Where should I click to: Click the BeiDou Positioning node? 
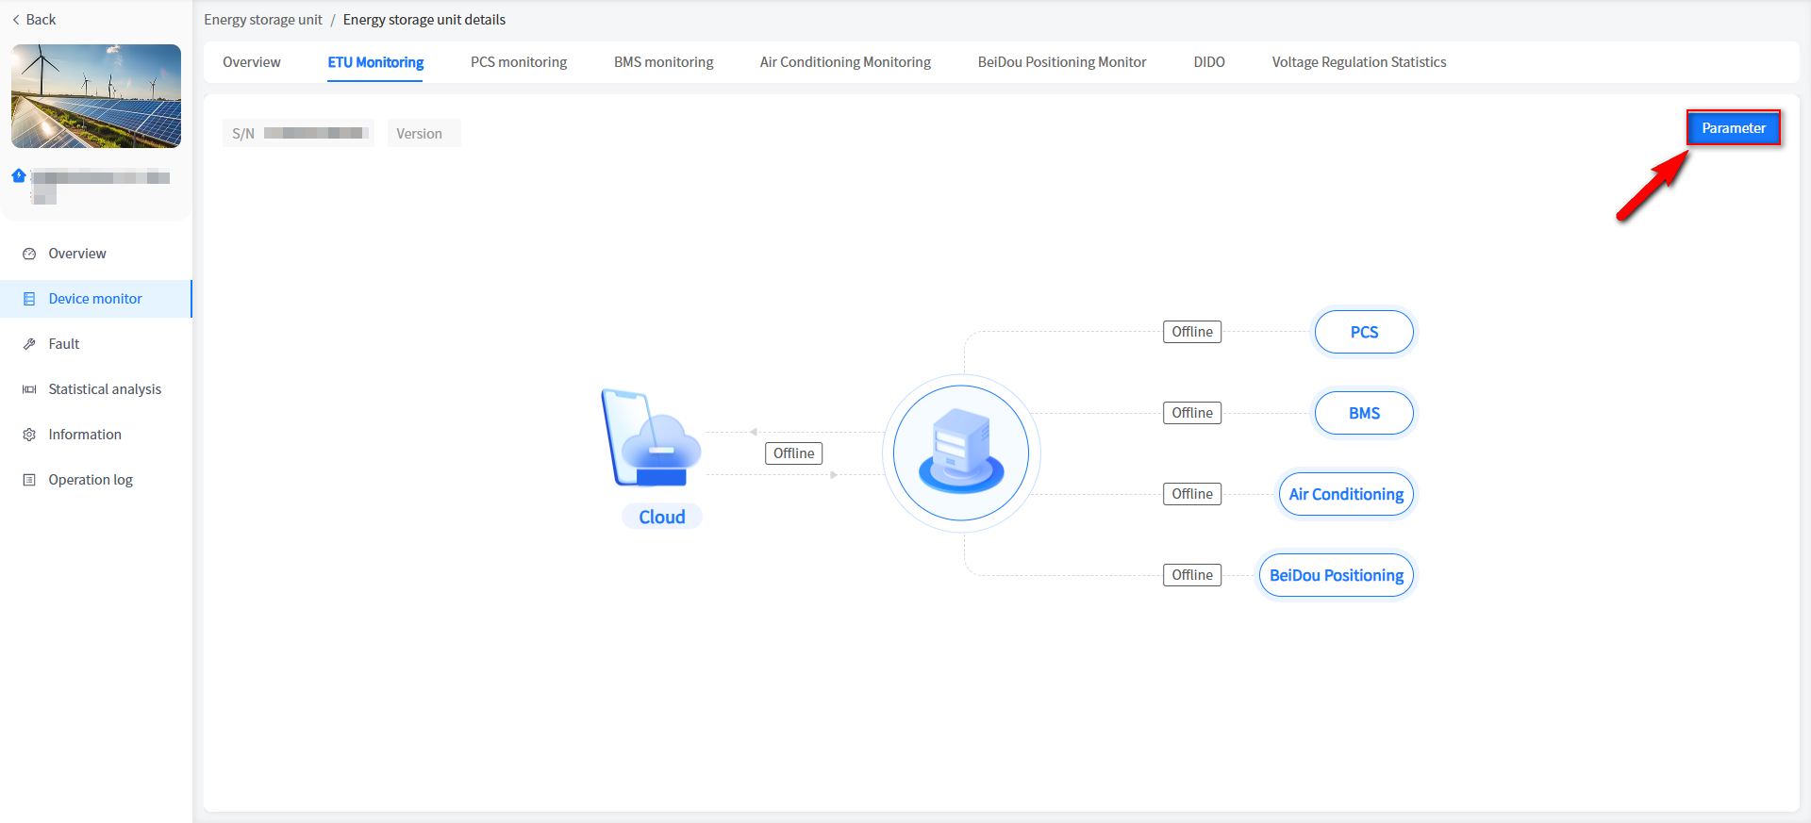click(x=1336, y=575)
